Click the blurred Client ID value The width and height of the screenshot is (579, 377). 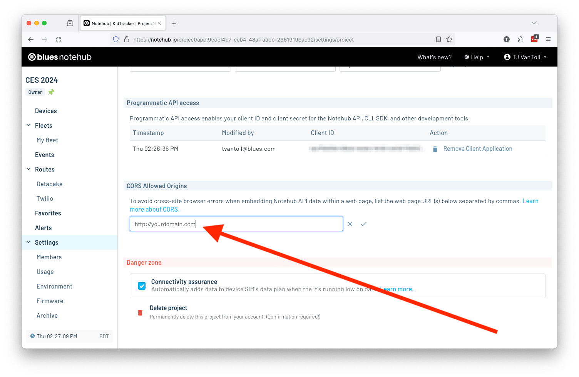tap(365, 148)
